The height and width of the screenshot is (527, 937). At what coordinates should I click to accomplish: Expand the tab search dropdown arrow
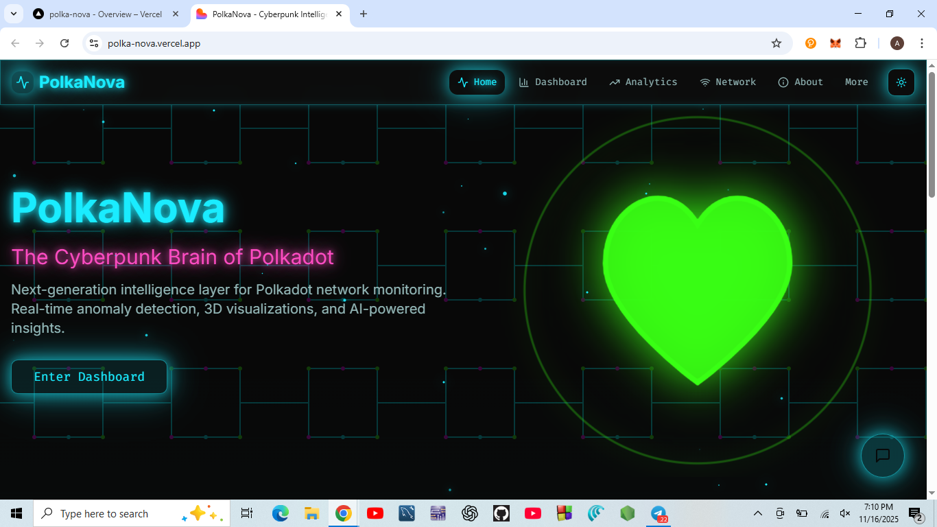[13, 14]
